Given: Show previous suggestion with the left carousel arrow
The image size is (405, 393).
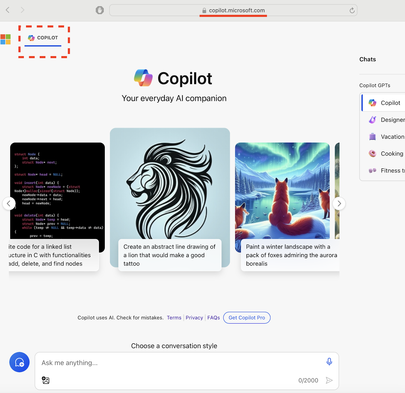Looking at the screenshot, I should (x=9, y=203).
